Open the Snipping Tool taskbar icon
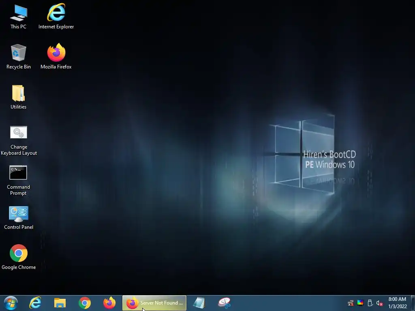This screenshot has width=415, height=311. click(x=224, y=303)
